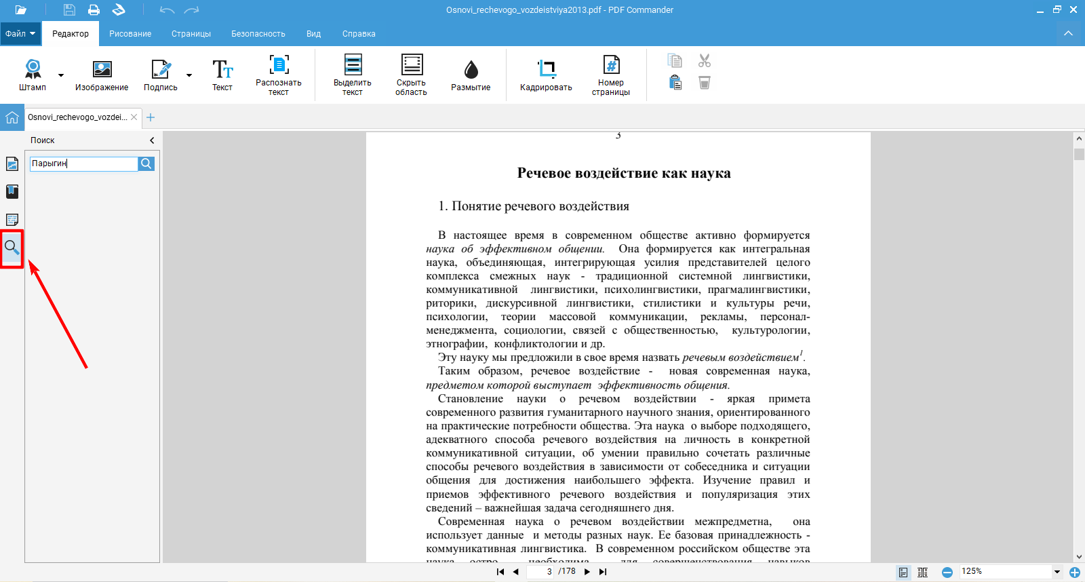Go to the next page
The width and height of the screenshot is (1085, 582).
click(587, 572)
